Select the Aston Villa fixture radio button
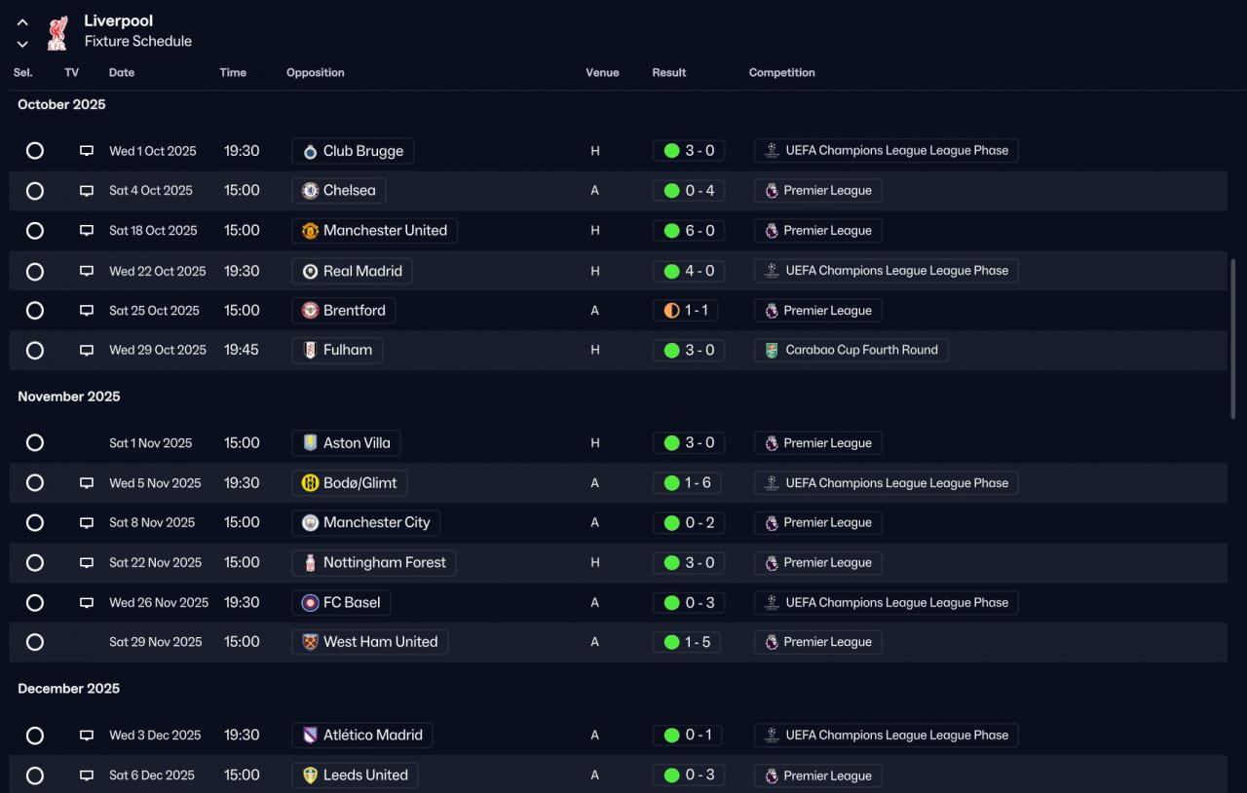The height and width of the screenshot is (793, 1247). tap(35, 443)
